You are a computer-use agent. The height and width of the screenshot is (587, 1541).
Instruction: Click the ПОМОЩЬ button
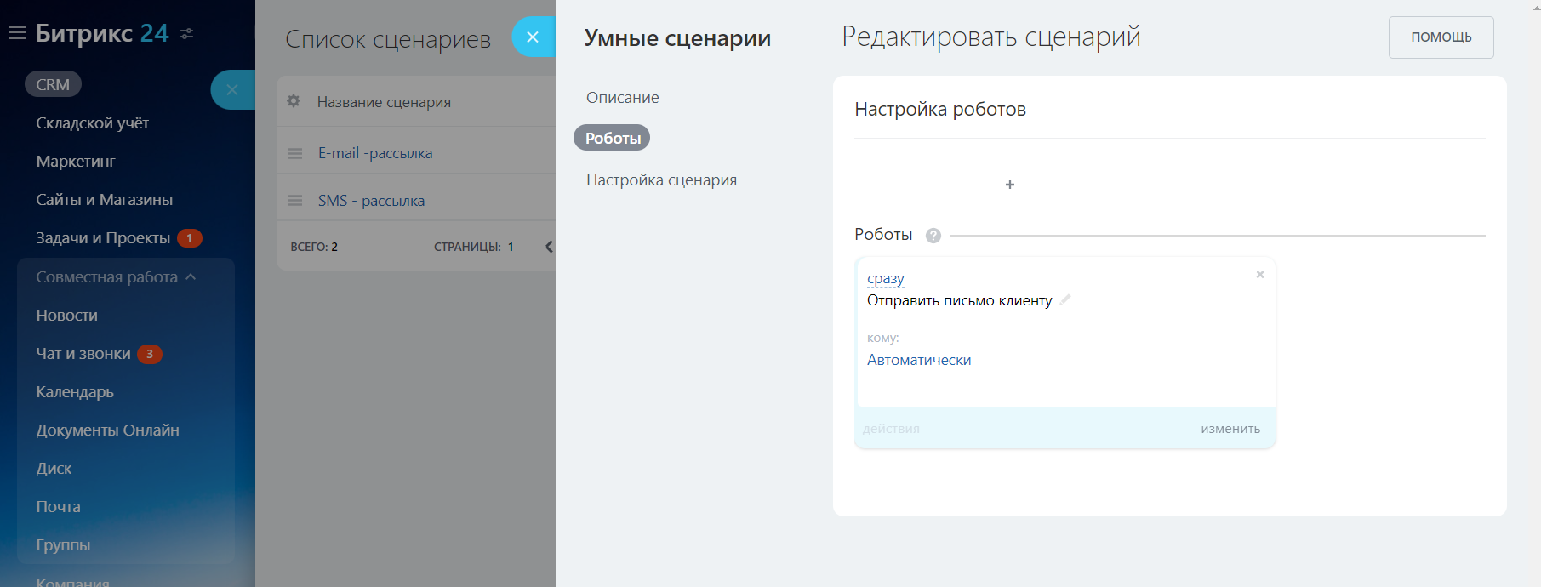pyautogui.click(x=1441, y=37)
